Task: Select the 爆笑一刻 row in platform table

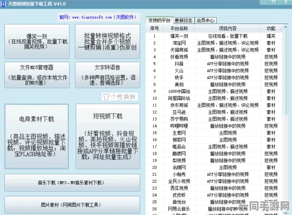Action: pos(214,36)
